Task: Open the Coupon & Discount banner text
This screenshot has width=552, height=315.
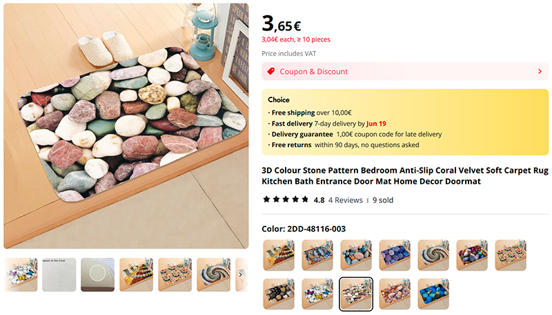Action: (x=314, y=71)
